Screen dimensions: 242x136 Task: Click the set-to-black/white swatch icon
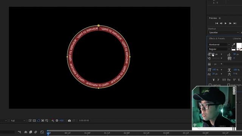click(x=234, y=49)
